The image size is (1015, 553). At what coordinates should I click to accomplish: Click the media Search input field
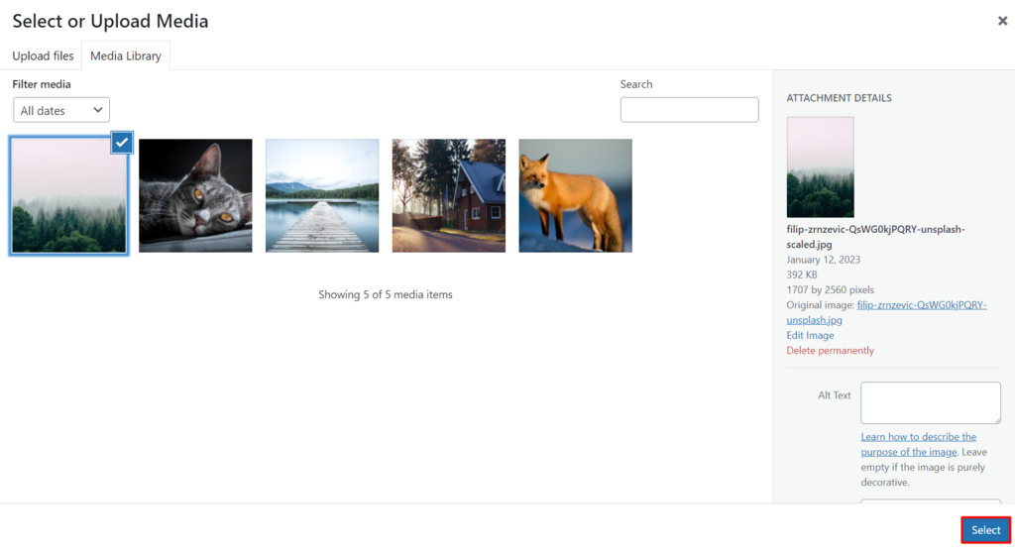690,109
